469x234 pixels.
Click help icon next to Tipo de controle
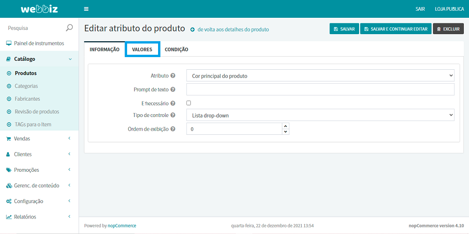click(x=173, y=115)
